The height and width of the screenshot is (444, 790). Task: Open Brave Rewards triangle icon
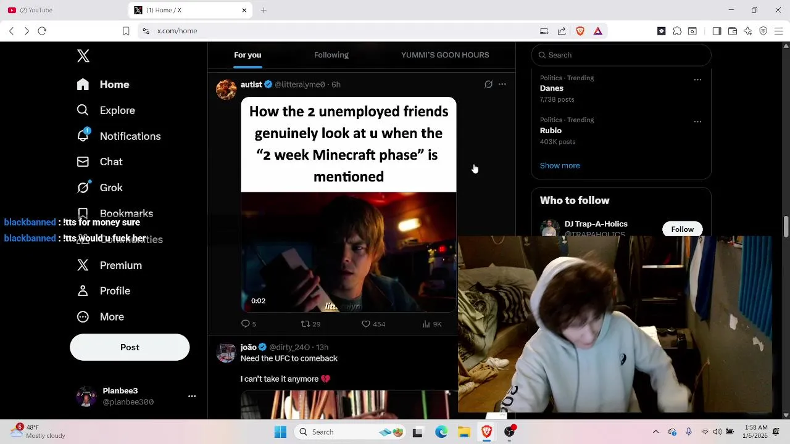598,31
